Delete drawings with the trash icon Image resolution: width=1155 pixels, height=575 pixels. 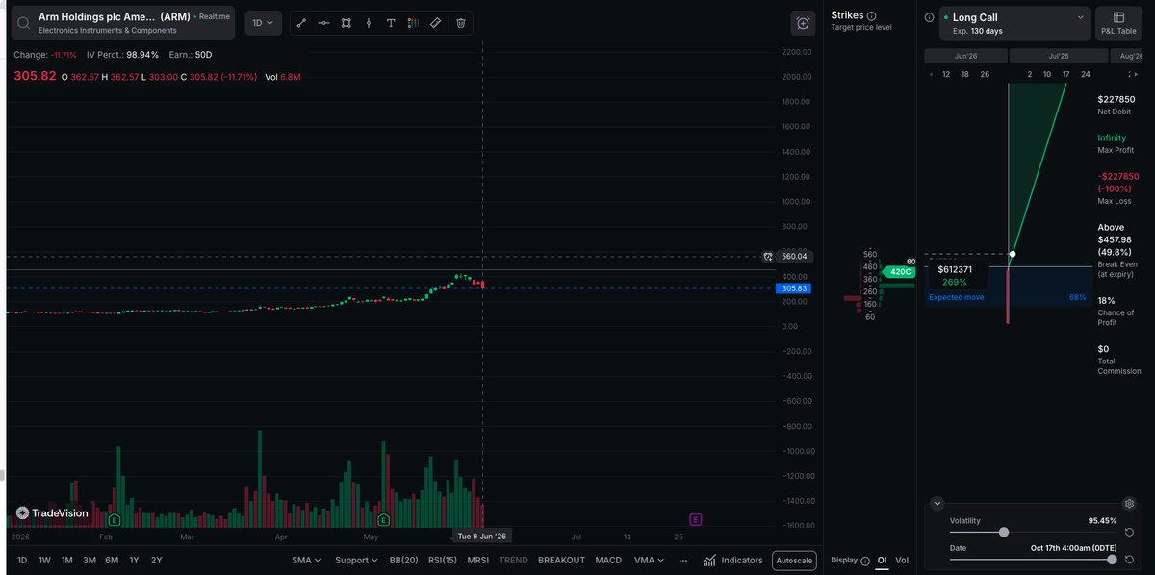460,22
